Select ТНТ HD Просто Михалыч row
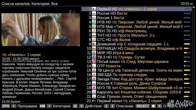The image size is (196, 110). [x=136, y=35]
